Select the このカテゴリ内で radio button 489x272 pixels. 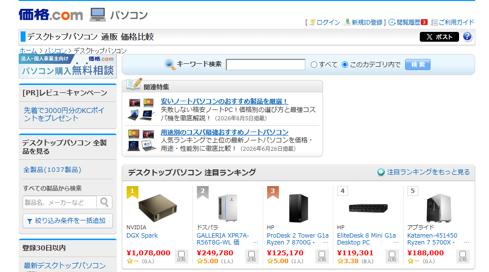pos(345,65)
